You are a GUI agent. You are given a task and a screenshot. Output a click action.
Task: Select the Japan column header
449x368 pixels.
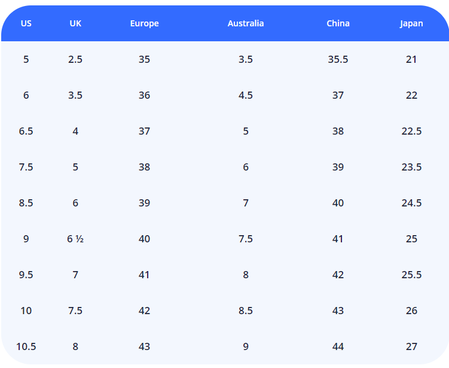click(x=411, y=23)
